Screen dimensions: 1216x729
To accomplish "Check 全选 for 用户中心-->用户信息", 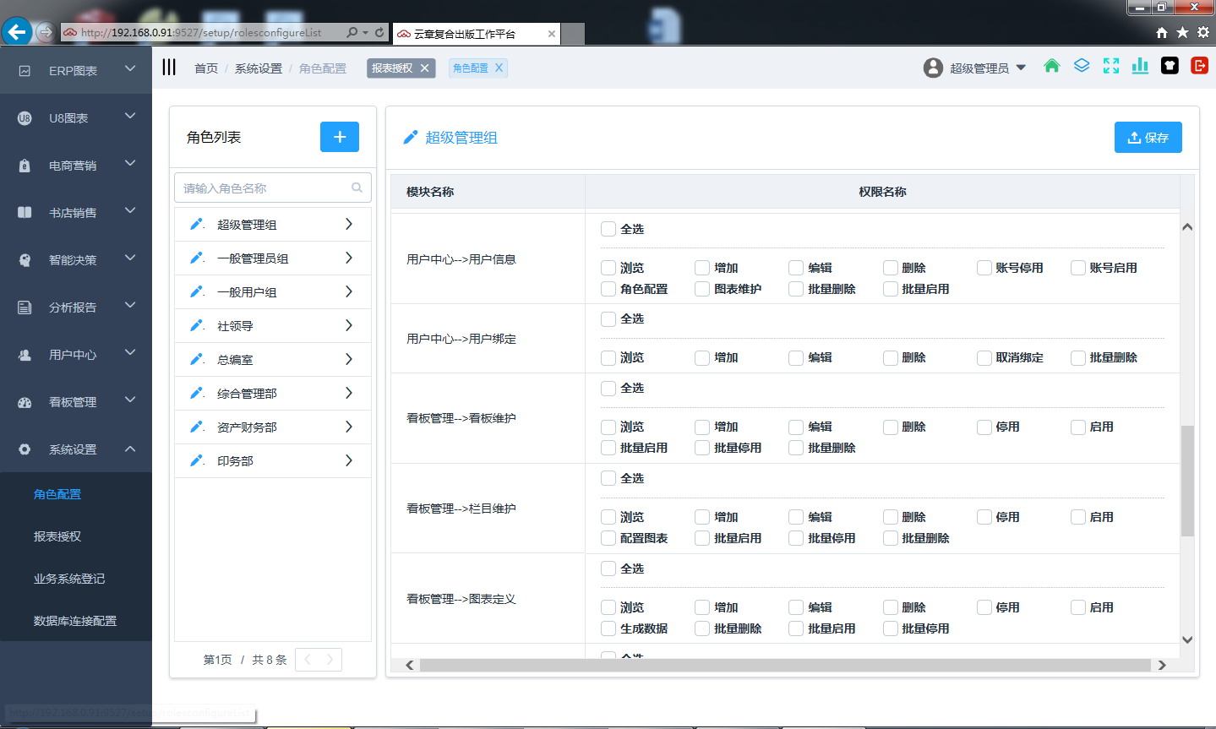I will click(x=608, y=229).
